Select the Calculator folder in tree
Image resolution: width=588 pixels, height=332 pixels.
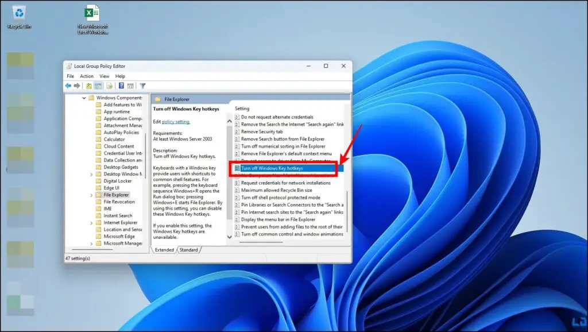point(110,140)
